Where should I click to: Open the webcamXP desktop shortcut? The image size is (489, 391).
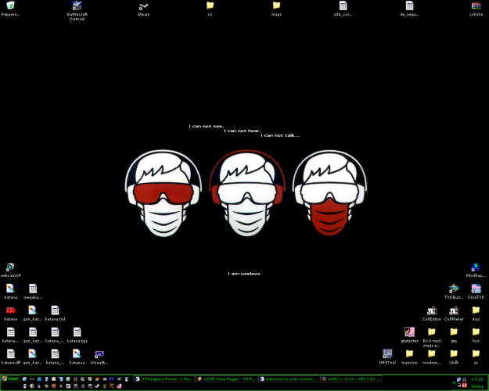pos(10,267)
